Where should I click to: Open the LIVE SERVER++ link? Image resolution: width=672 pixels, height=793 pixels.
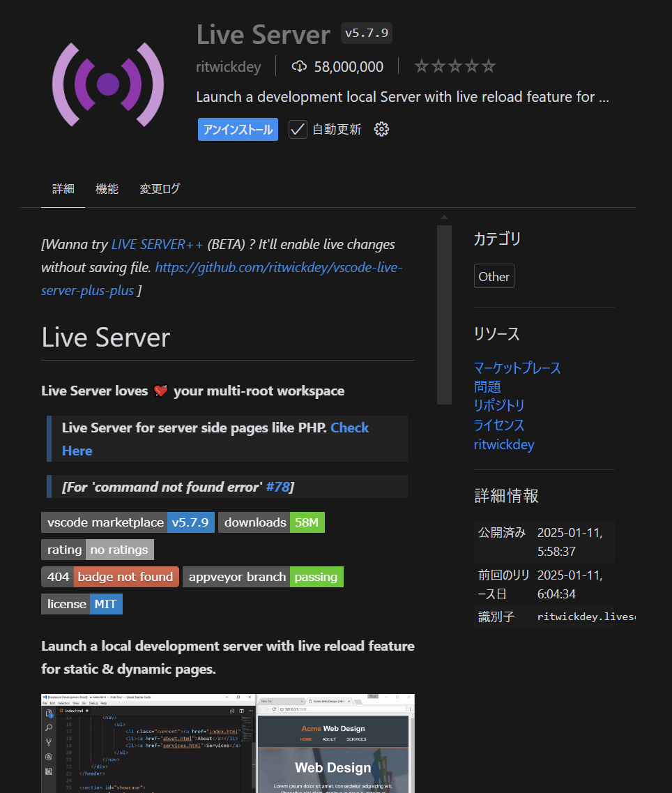point(158,244)
